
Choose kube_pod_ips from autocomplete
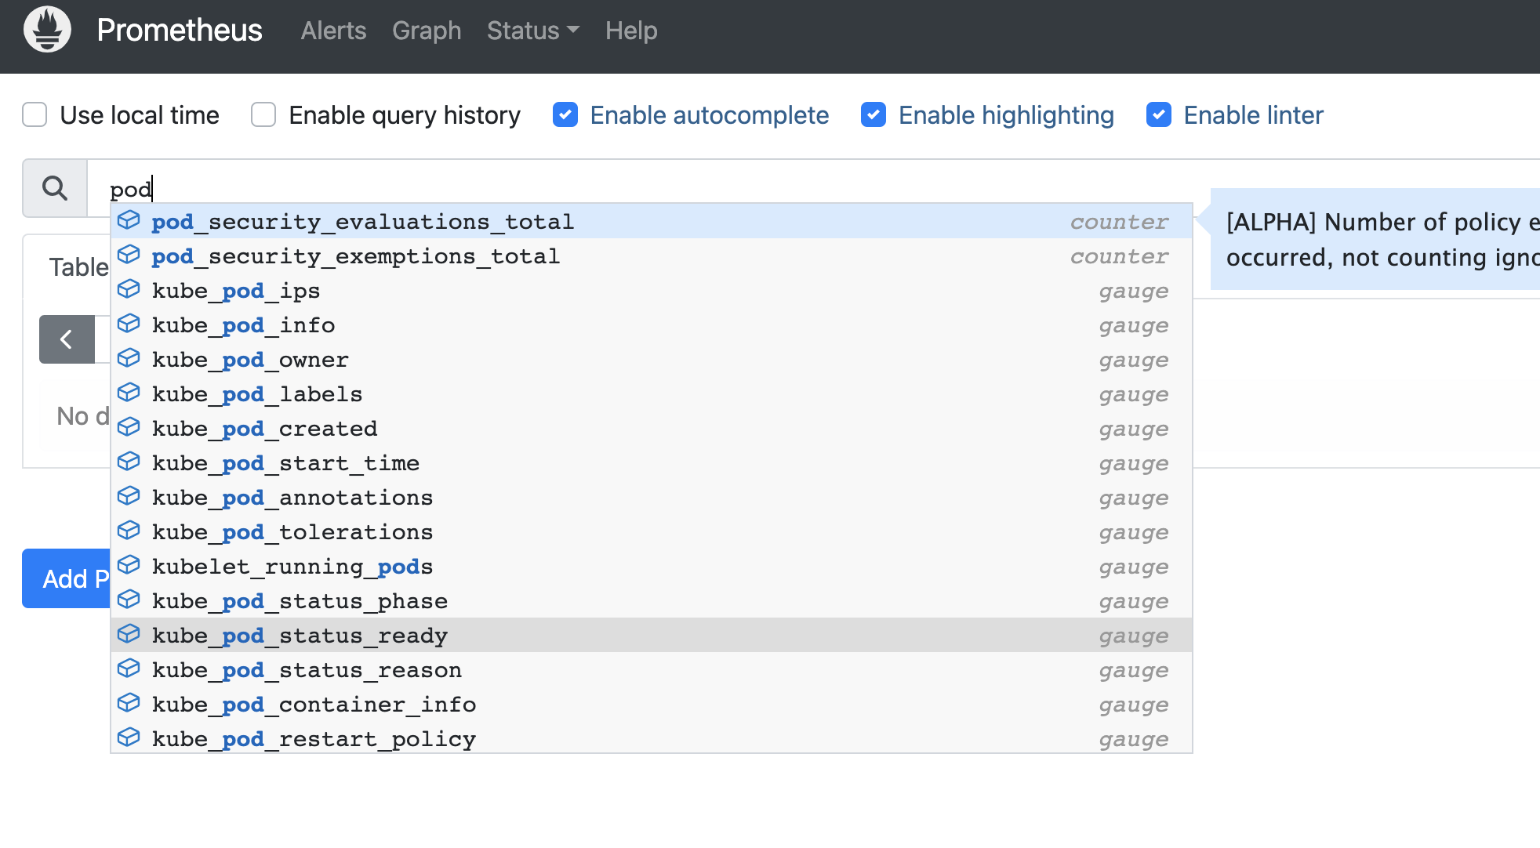pyautogui.click(x=652, y=290)
